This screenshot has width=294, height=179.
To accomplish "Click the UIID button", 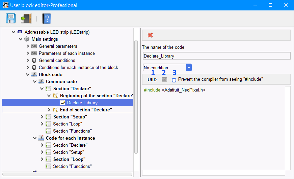I will [x=152, y=80].
